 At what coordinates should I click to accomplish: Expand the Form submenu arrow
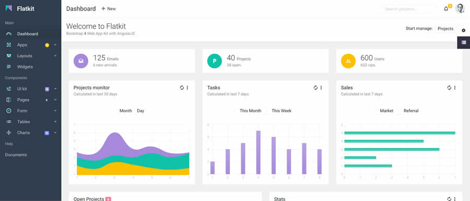pyautogui.click(x=55, y=111)
